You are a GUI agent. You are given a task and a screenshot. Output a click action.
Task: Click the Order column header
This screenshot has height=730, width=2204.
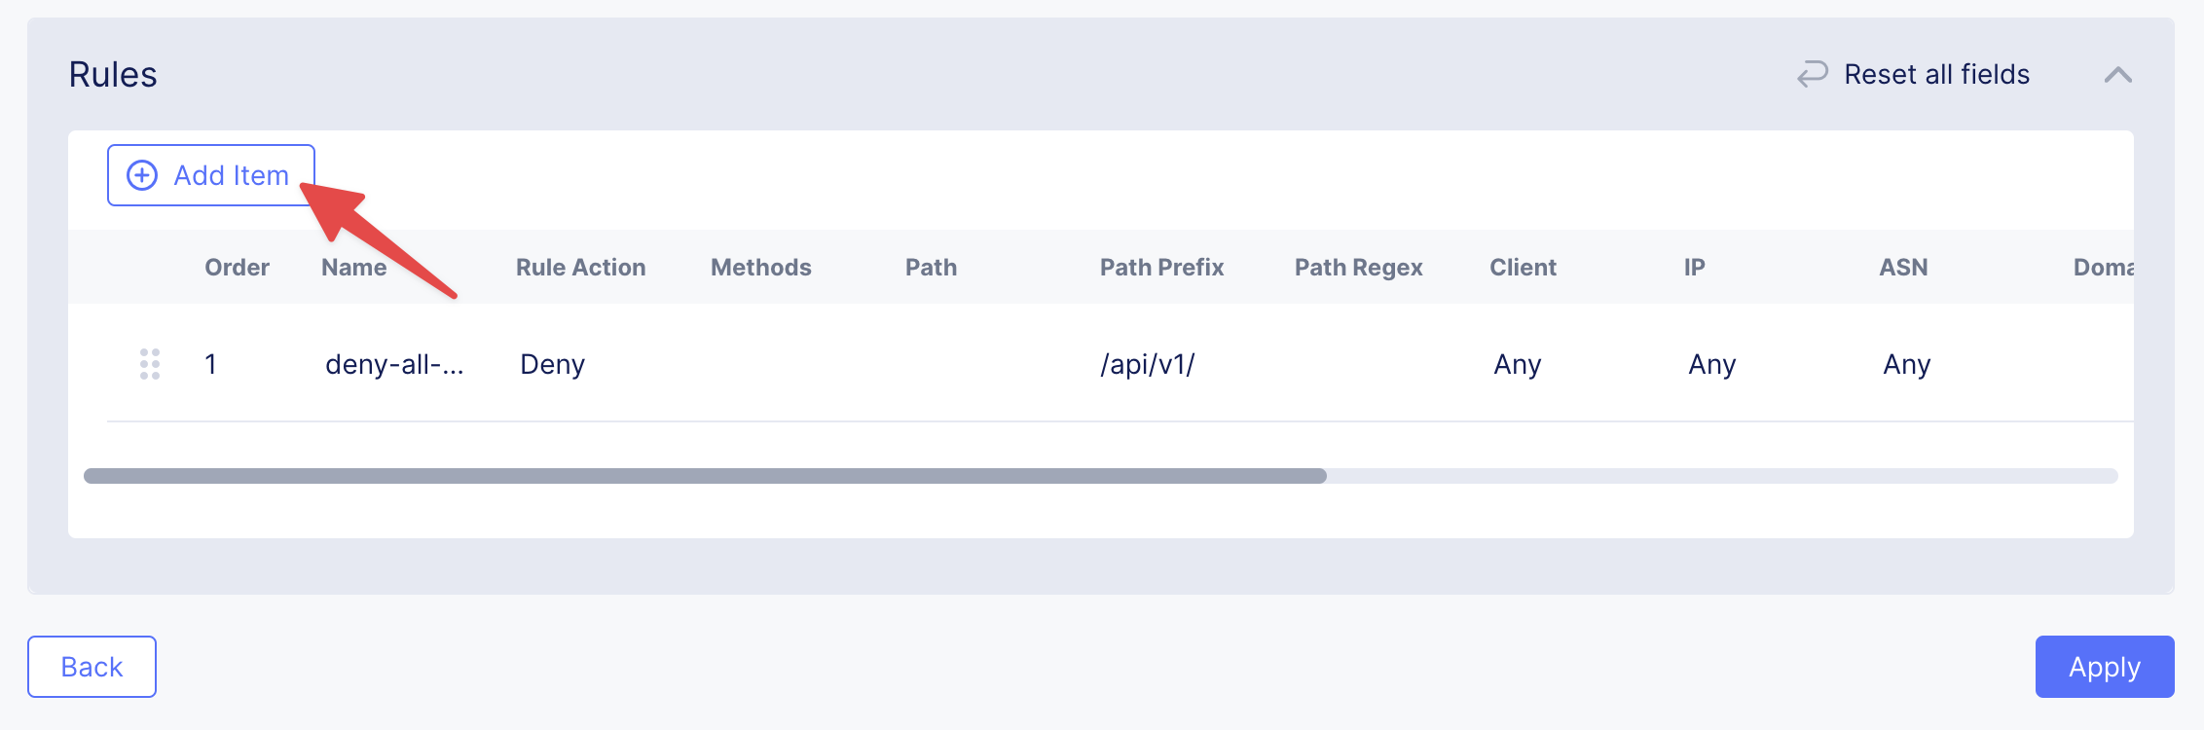click(x=237, y=268)
